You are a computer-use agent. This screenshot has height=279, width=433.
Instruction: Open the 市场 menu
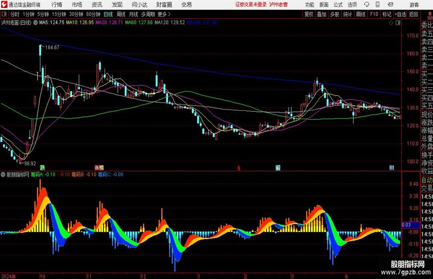(x=77, y=5)
